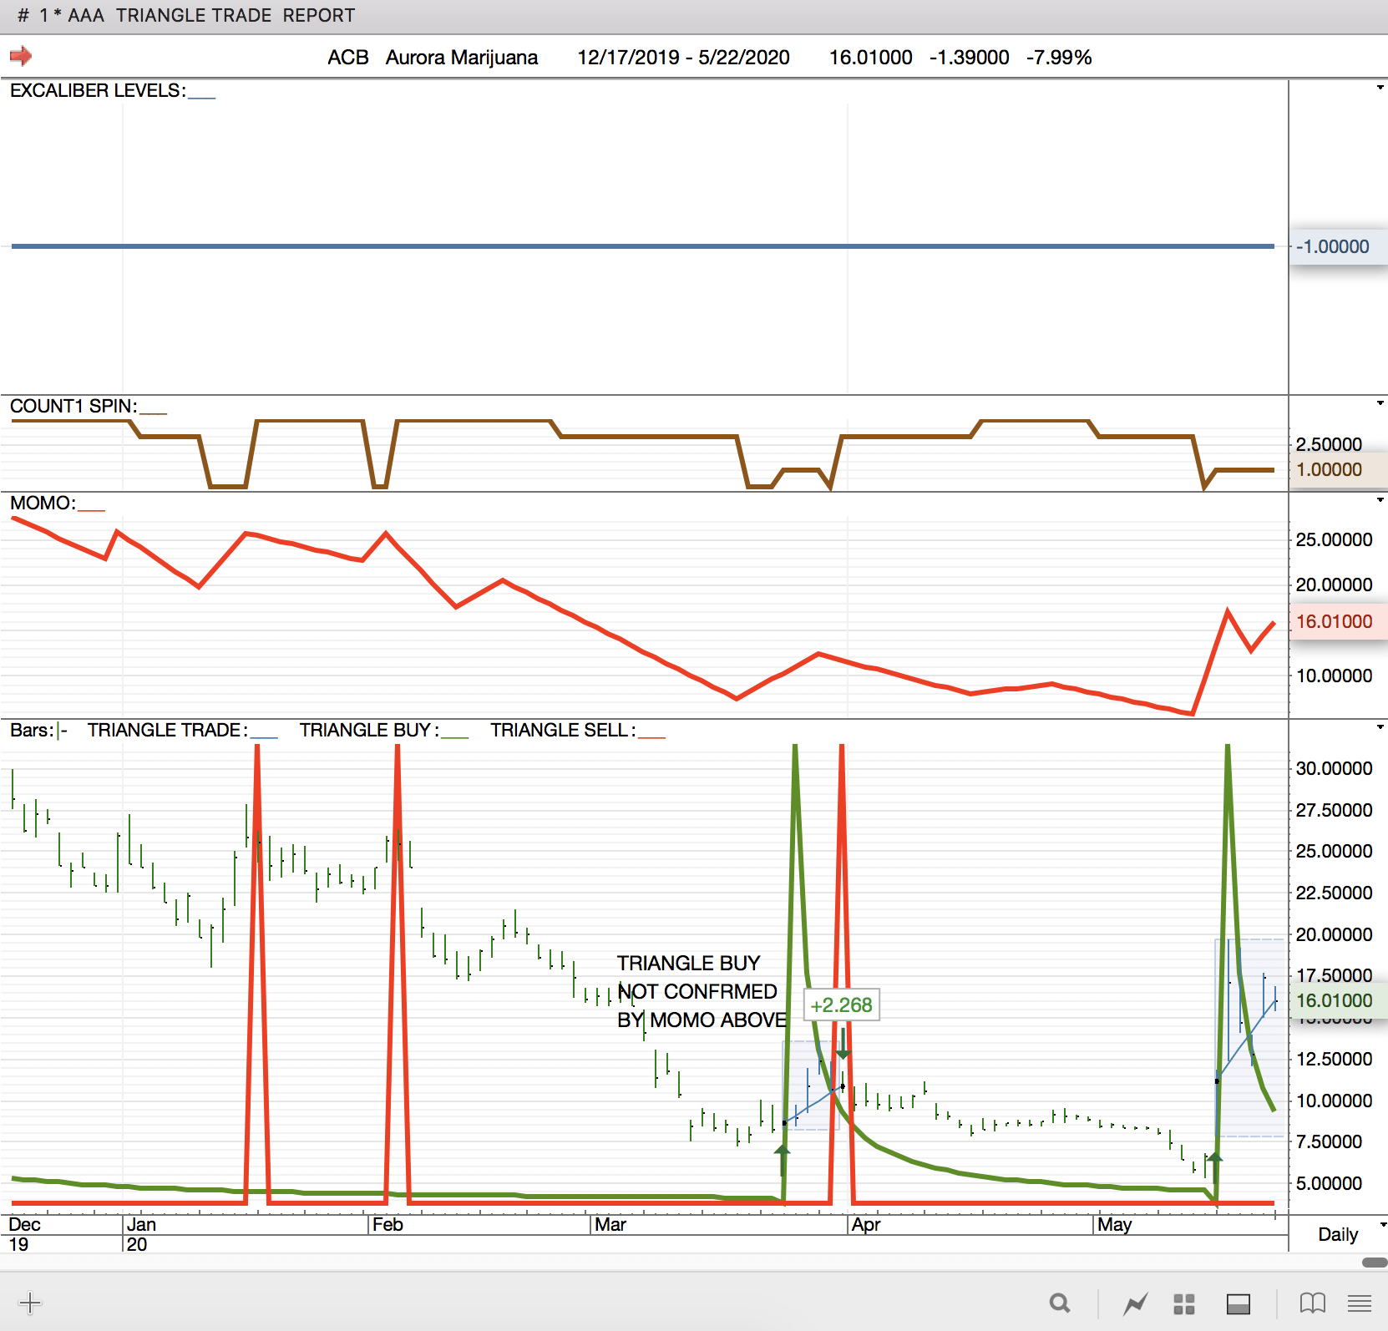Open the search magnifier tool
This screenshot has height=1331, width=1388.
coord(1060,1303)
